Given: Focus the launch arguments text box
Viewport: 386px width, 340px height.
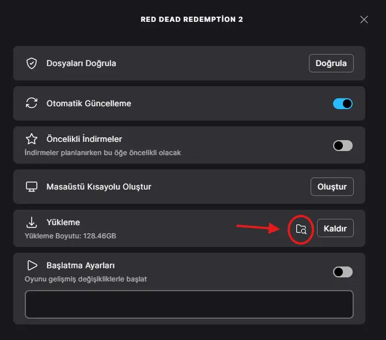Looking at the screenshot, I should (189, 304).
